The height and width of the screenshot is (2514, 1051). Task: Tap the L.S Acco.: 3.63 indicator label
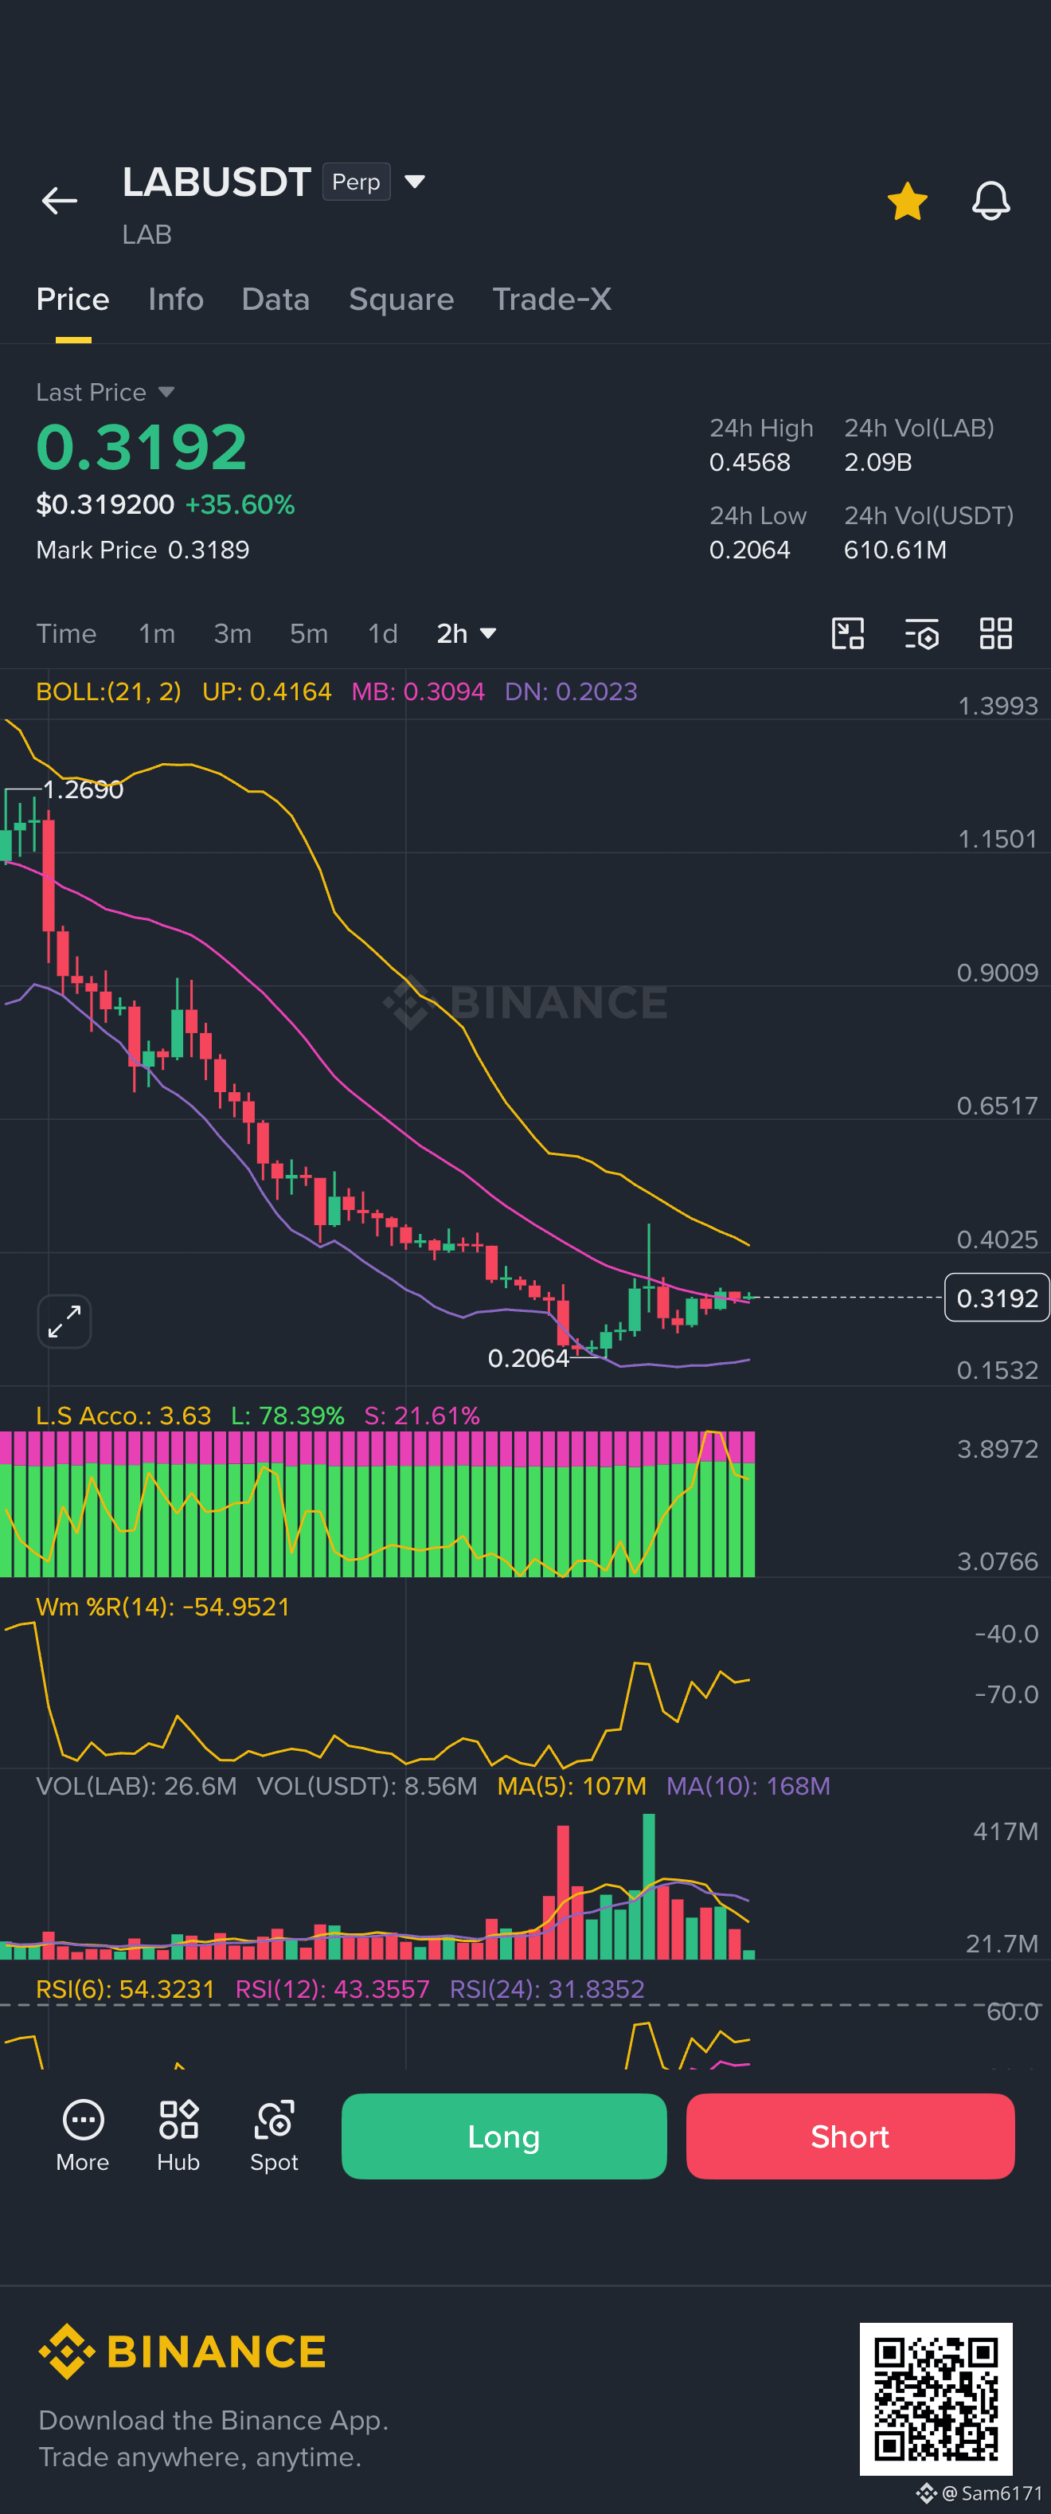(x=123, y=1416)
